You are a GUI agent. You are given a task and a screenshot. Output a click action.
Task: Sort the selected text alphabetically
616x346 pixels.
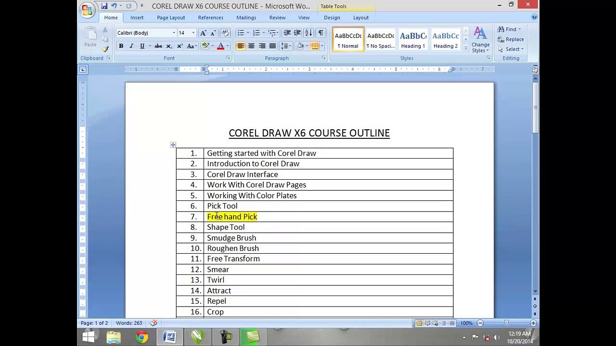(308, 33)
